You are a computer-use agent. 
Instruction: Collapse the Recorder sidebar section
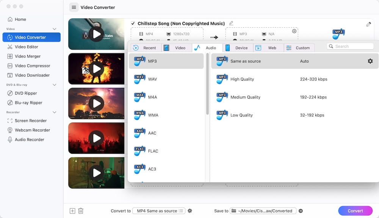pyautogui.click(x=54, y=112)
